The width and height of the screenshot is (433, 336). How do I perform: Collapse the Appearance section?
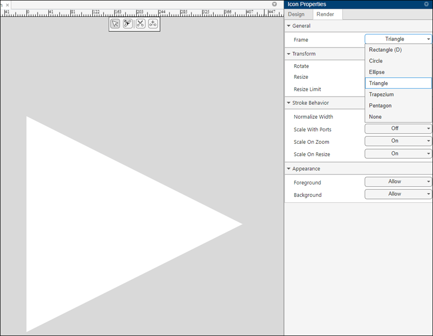[289, 168]
